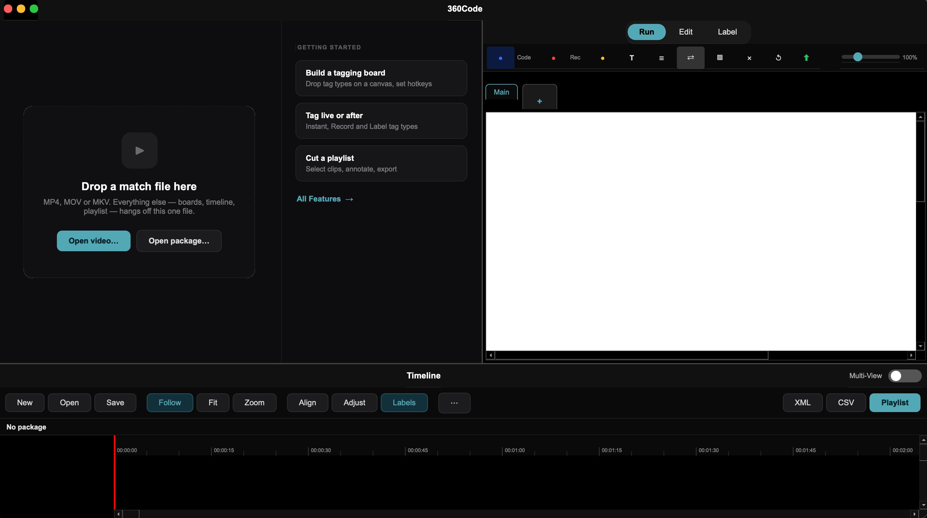Select the yellow dot label tool
The height and width of the screenshot is (518, 927).
[603, 57]
